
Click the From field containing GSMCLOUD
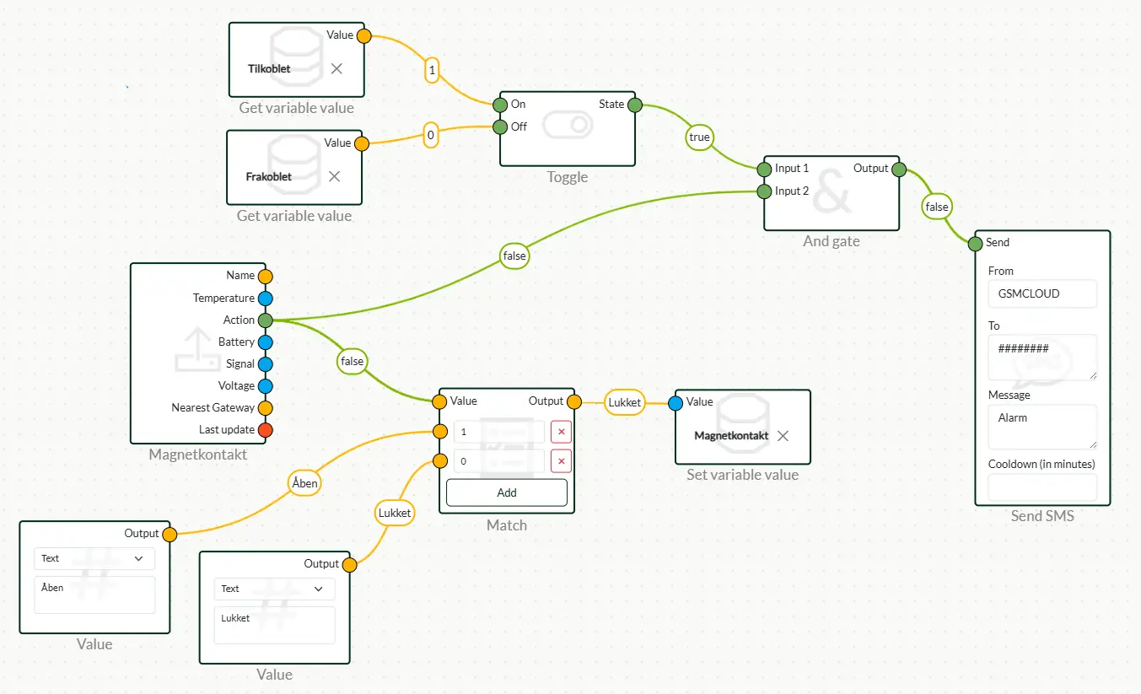click(x=1042, y=293)
